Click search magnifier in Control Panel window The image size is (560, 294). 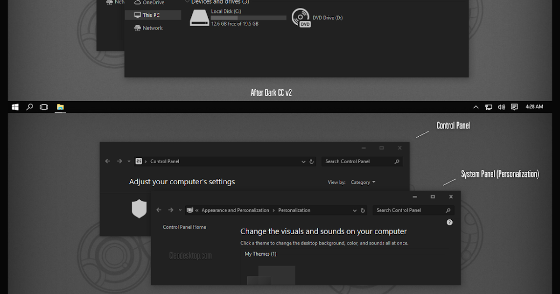click(397, 161)
